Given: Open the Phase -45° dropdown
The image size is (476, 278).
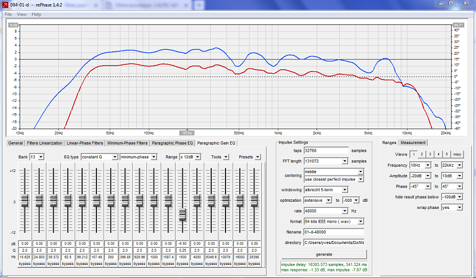Looking at the screenshot, I should (428, 186).
